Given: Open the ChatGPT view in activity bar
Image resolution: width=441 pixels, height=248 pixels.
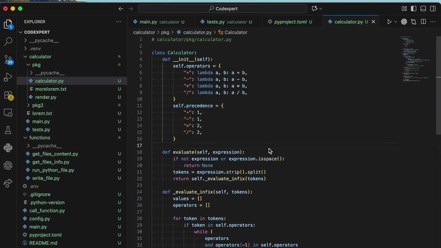Looking at the screenshot, I should [8, 166].
